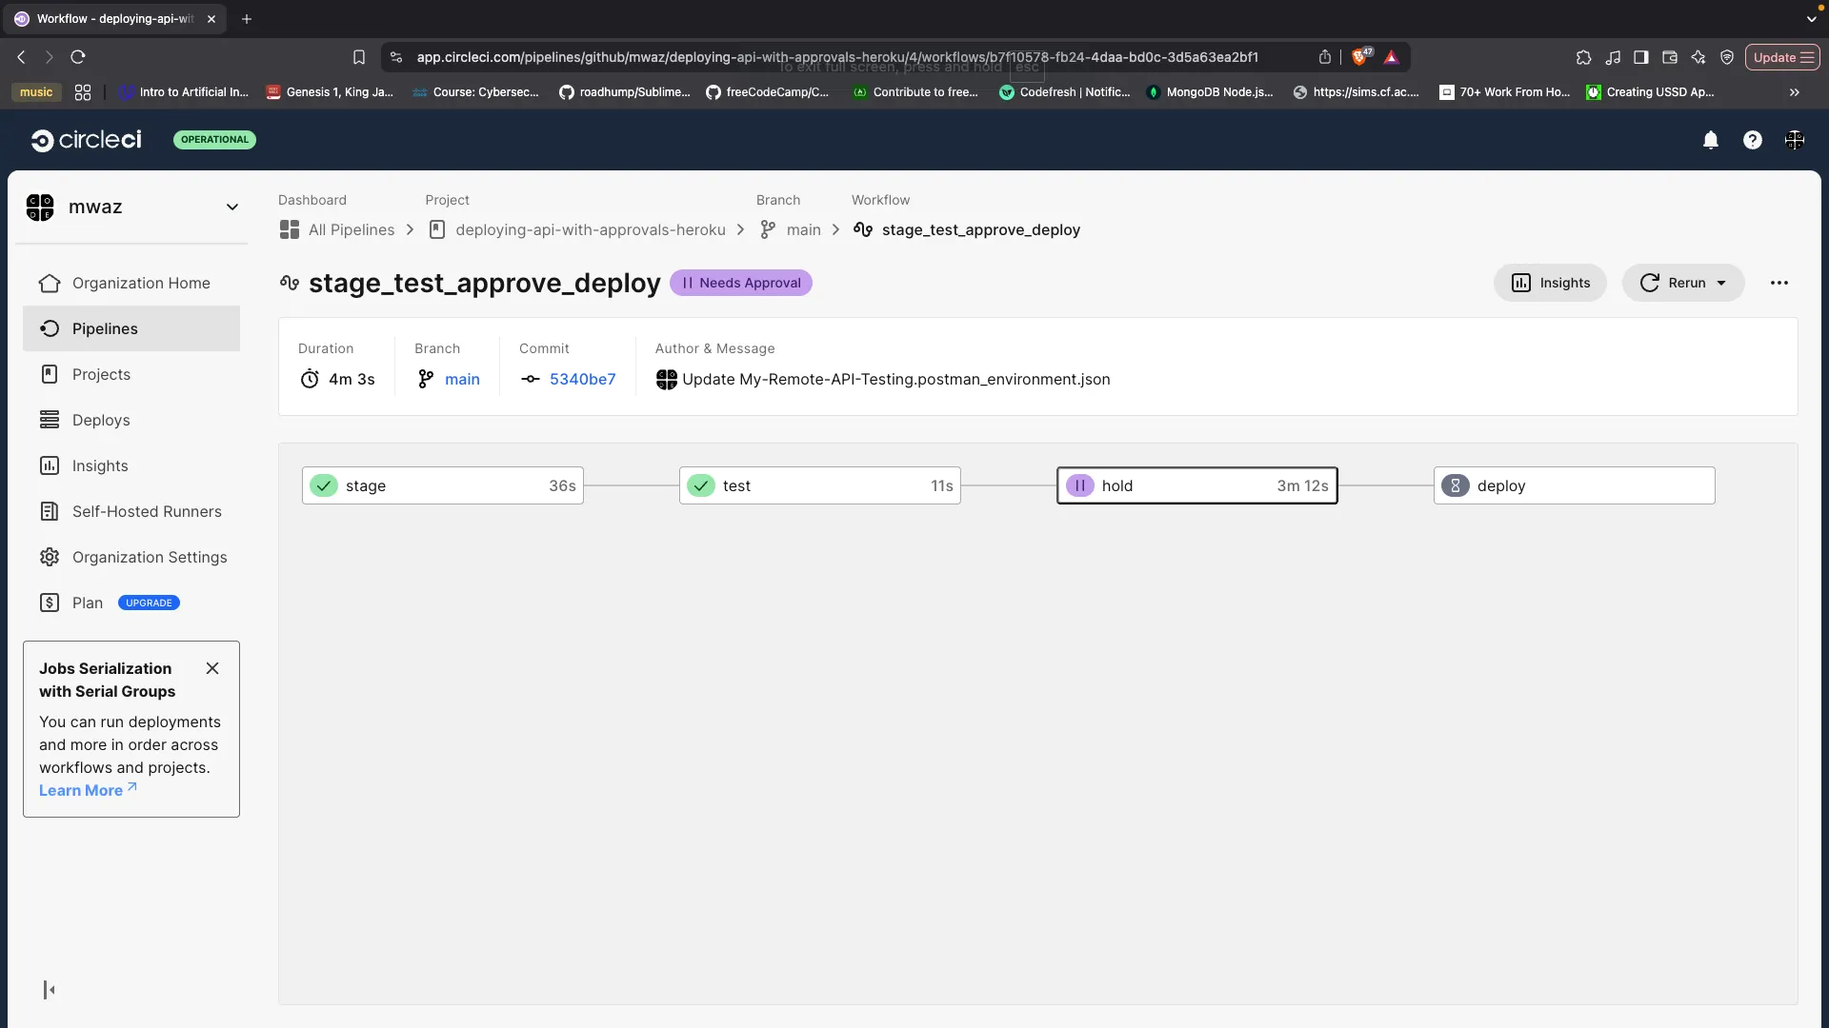This screenshot has height=1028, width=1829.
Task: Click the hold approval job card
Action: point(1196,485)
